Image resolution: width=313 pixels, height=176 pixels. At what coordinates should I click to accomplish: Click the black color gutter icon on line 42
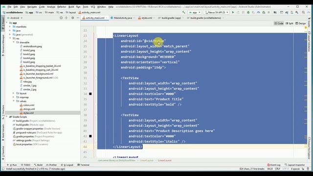point(90,136)
